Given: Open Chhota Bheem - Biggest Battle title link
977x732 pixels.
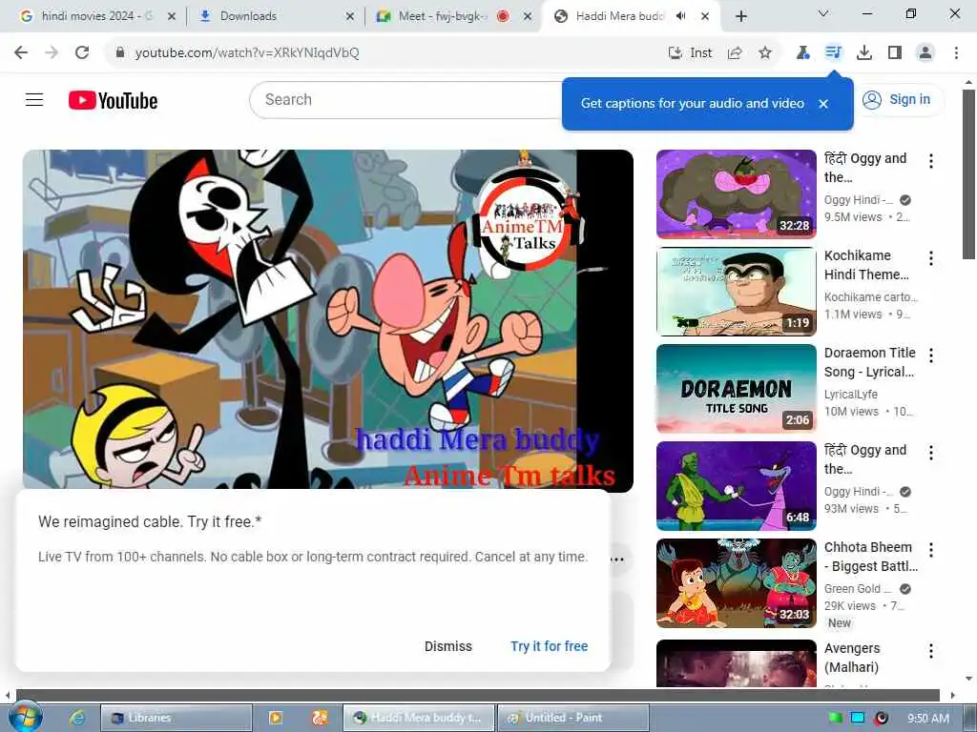Looking at the screenshot, I should 871,557.
